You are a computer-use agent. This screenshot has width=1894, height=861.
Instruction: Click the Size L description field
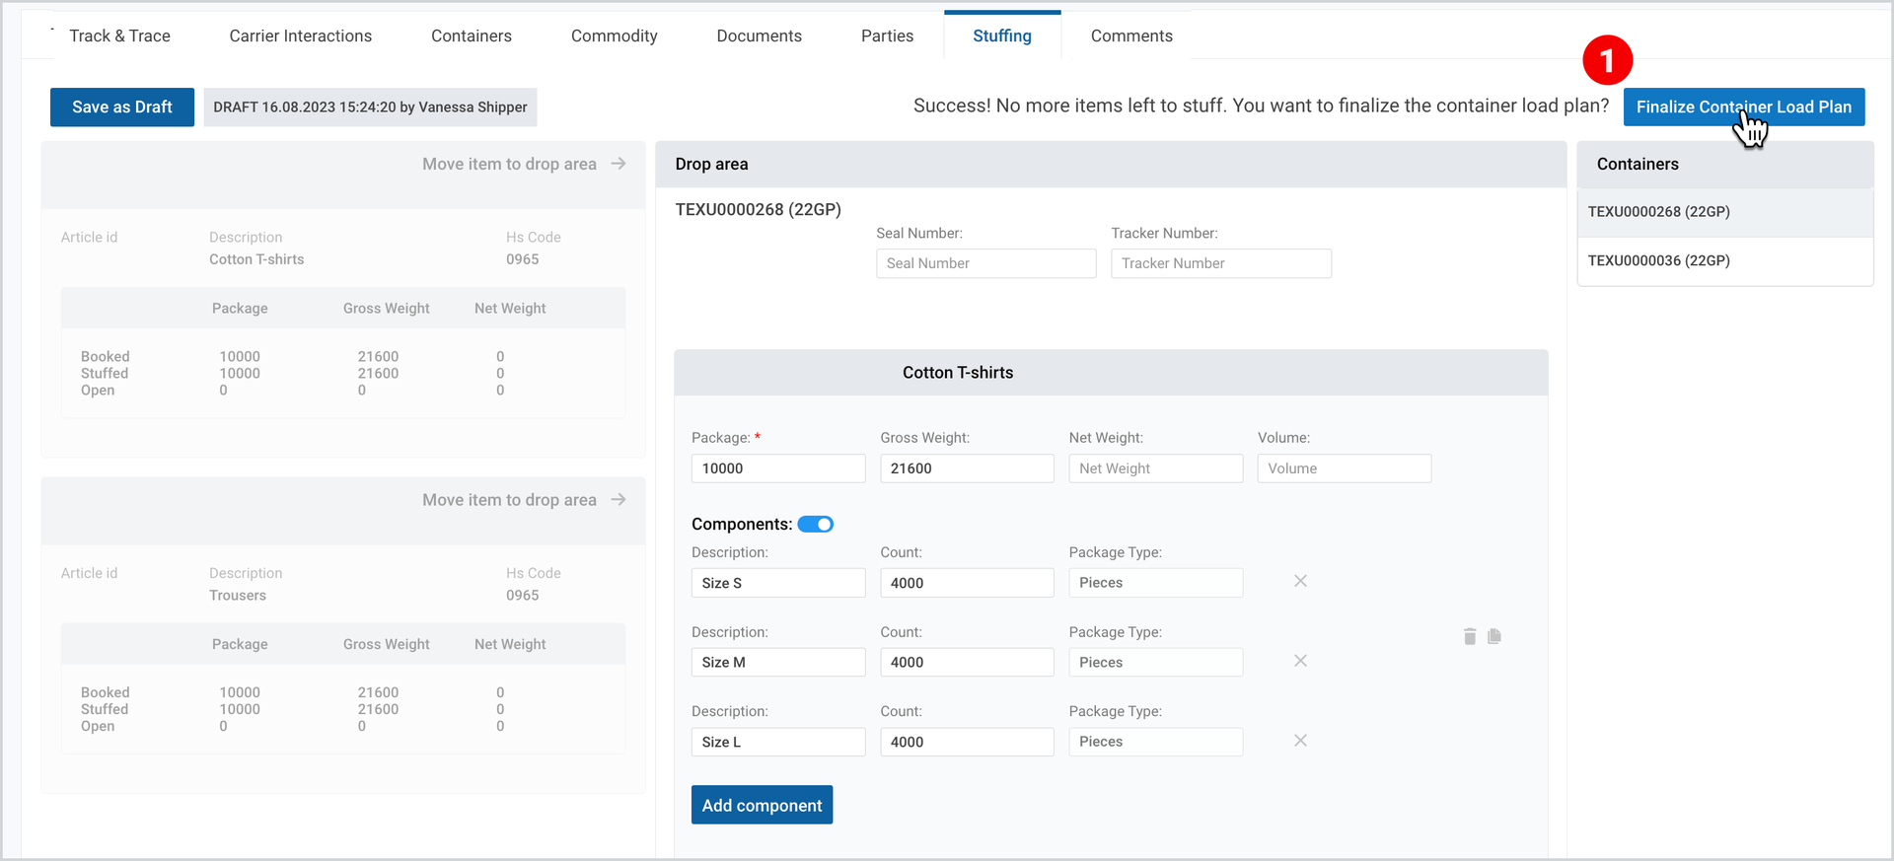coord(778,742)
